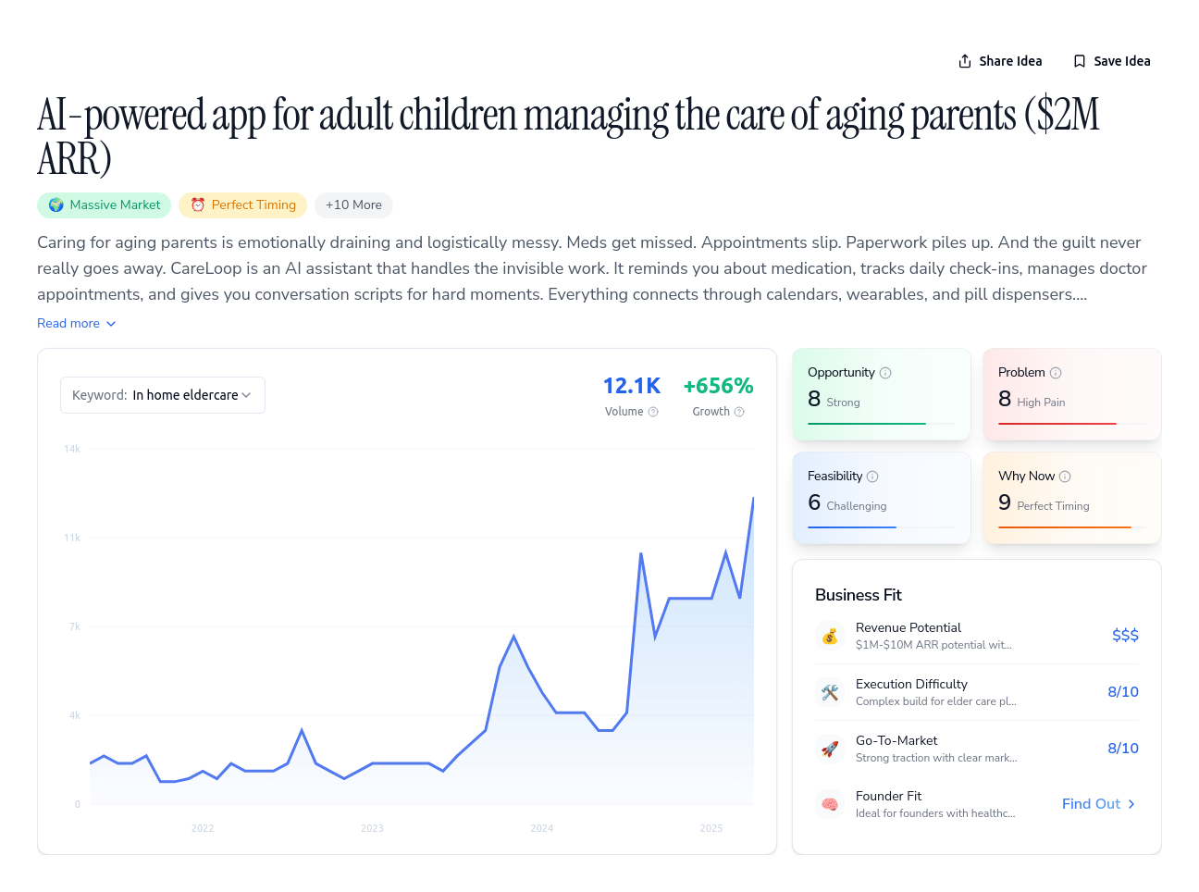Click the info icon beside Problem
This screenshot has height=892, width=1199.
point(1056,373)
